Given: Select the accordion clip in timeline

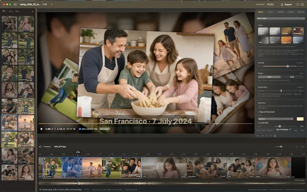Looking at the screenshot, I should coord(207,168).
